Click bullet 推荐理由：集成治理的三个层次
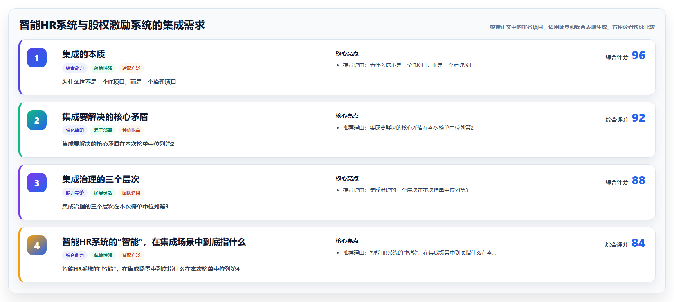The width and height of the screenshot is (674, 302). point(405,190)
